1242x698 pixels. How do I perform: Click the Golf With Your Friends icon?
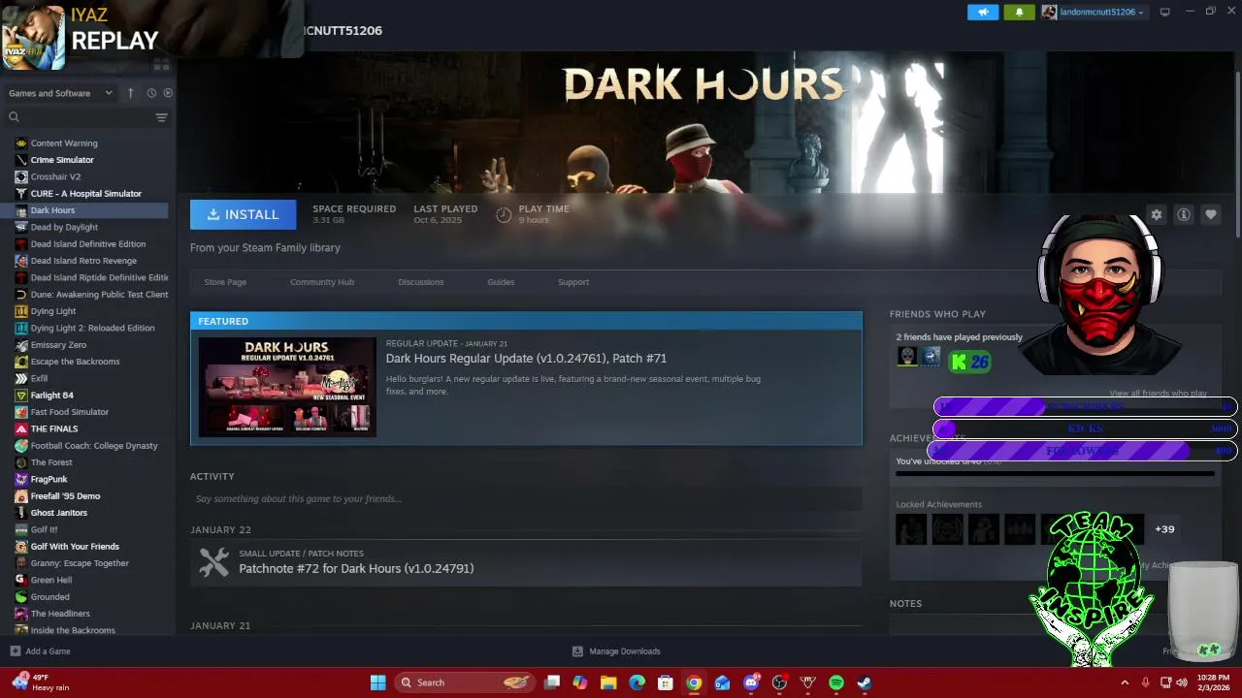(x=21, y=547)
